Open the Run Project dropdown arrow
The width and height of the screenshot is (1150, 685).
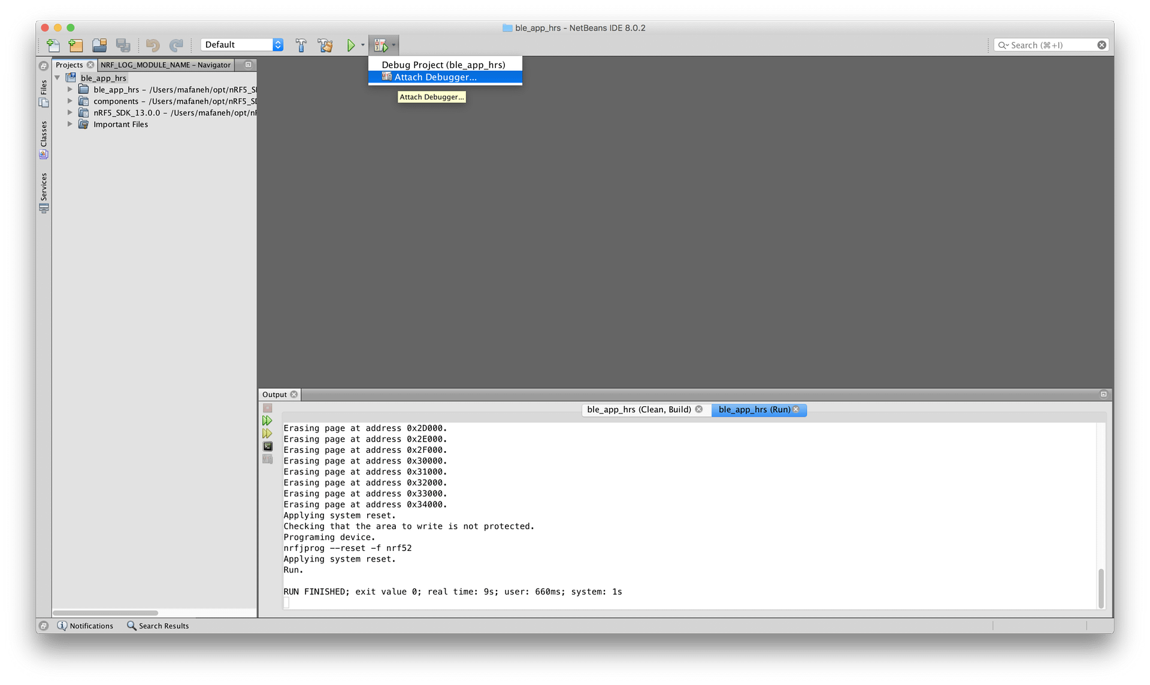pyautogui.click(x=362, y=45)
